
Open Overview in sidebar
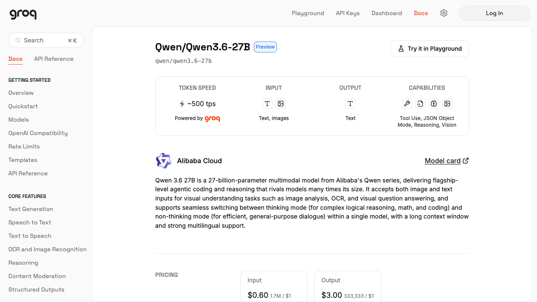(x=21, y=93)
